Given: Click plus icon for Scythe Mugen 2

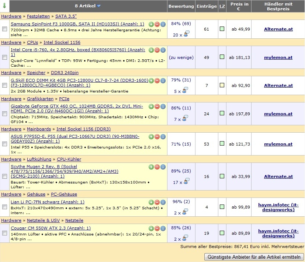Looking at the screenshot, I should tap(151, 167).
